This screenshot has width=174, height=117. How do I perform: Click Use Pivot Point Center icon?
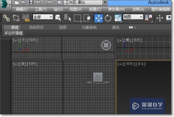coord(149,18)
